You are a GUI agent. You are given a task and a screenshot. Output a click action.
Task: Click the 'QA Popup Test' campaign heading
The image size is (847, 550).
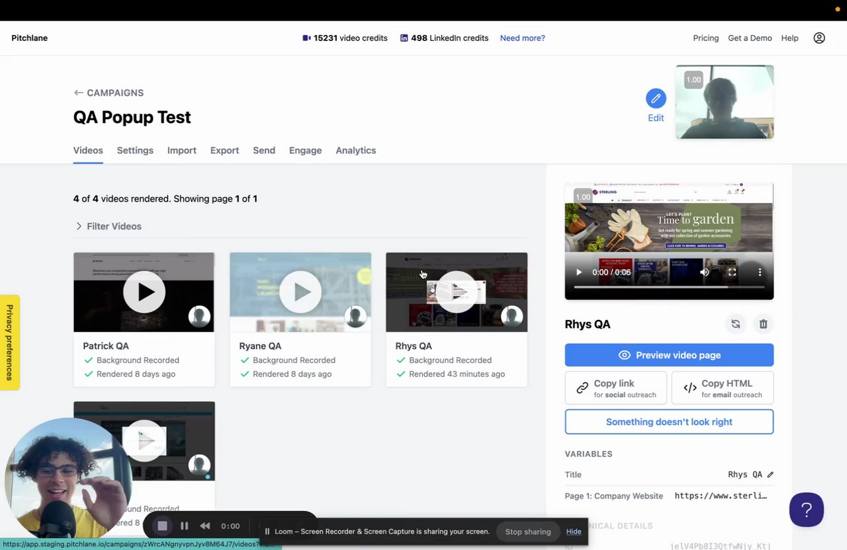pyautogui.click(x=132, y=118)
